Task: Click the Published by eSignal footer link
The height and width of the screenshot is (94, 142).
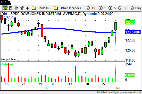Action: [119, 92]
